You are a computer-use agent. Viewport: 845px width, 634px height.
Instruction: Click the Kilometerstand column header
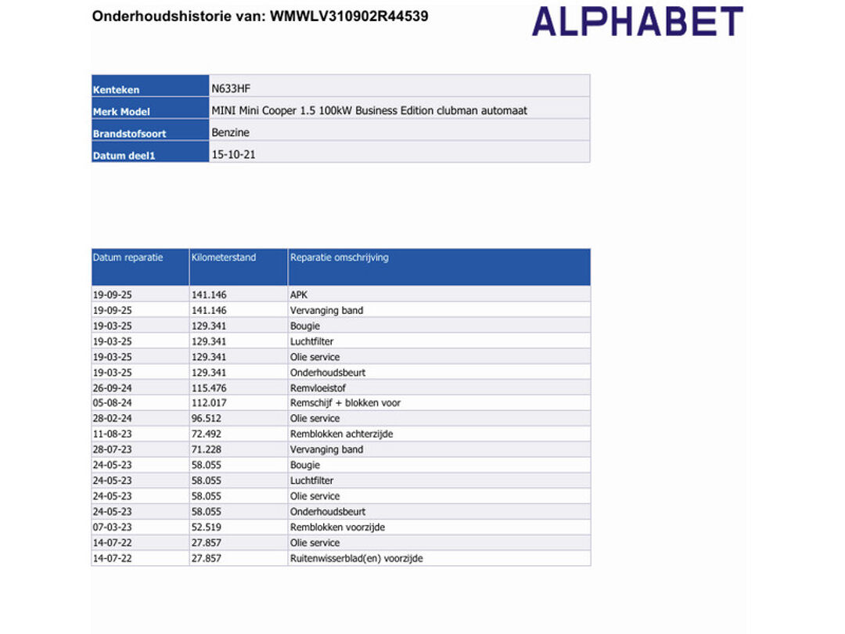point(224,258)
